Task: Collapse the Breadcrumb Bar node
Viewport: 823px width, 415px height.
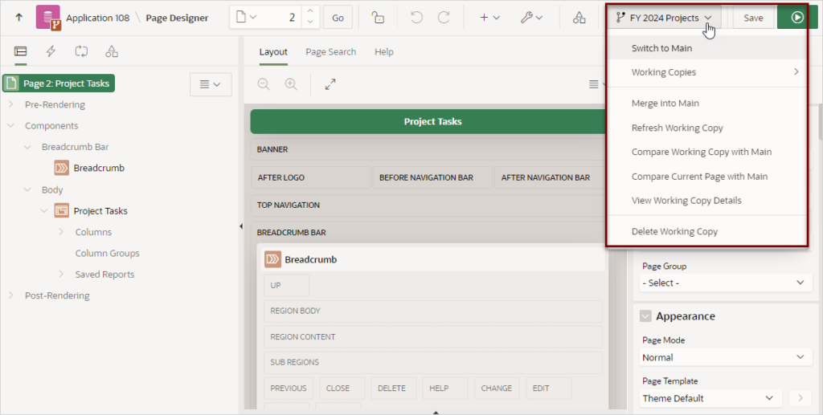Action: [28, 147]
